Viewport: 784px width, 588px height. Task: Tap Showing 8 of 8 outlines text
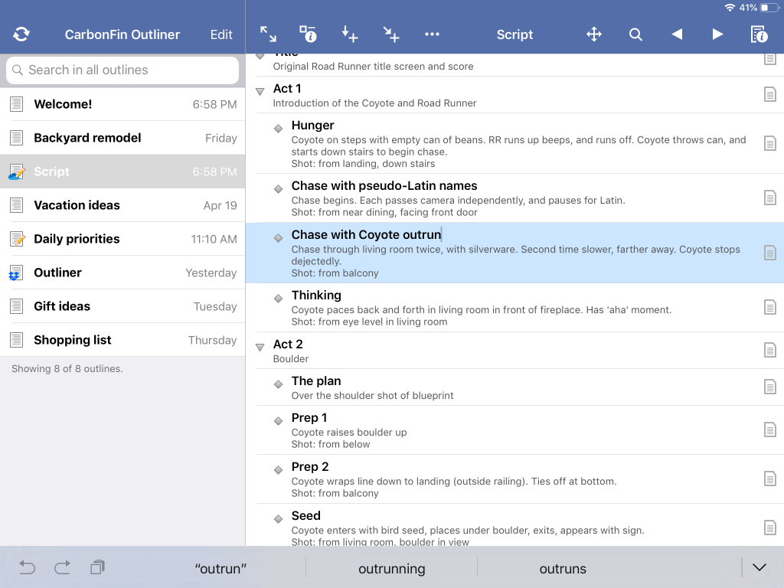click(67, 368)
